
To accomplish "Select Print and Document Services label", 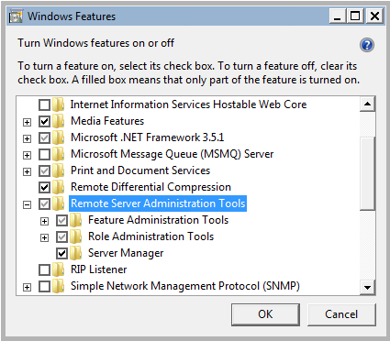I will [x=140, y=170].
